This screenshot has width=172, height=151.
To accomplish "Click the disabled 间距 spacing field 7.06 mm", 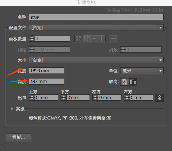I will (53, 50).
